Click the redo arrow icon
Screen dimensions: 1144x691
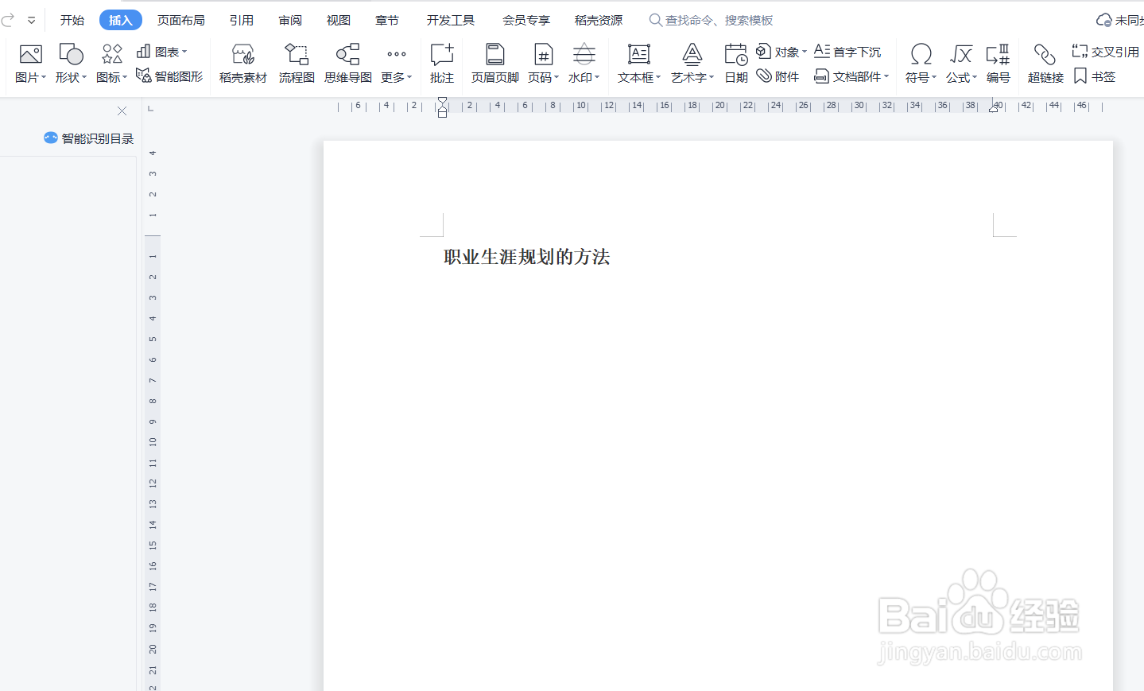click(8, 20)
